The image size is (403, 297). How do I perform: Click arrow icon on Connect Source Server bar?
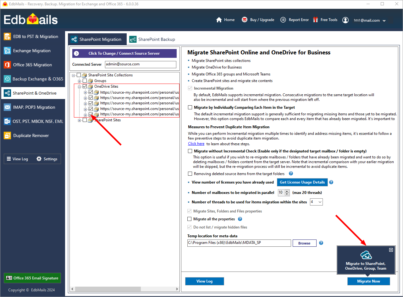[76, 53]
